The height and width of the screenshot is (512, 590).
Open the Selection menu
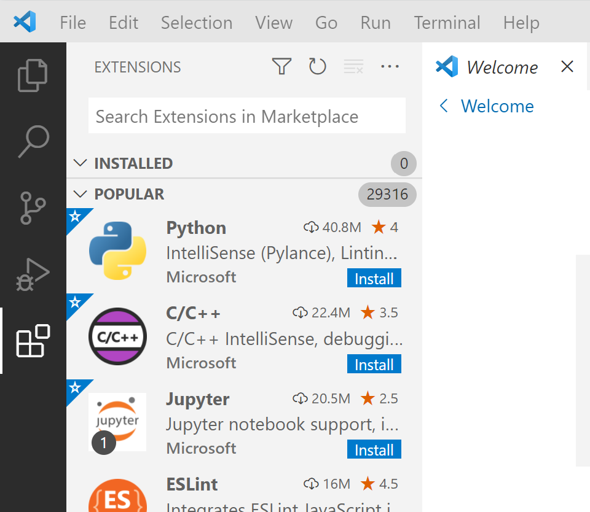pos(197,23)
